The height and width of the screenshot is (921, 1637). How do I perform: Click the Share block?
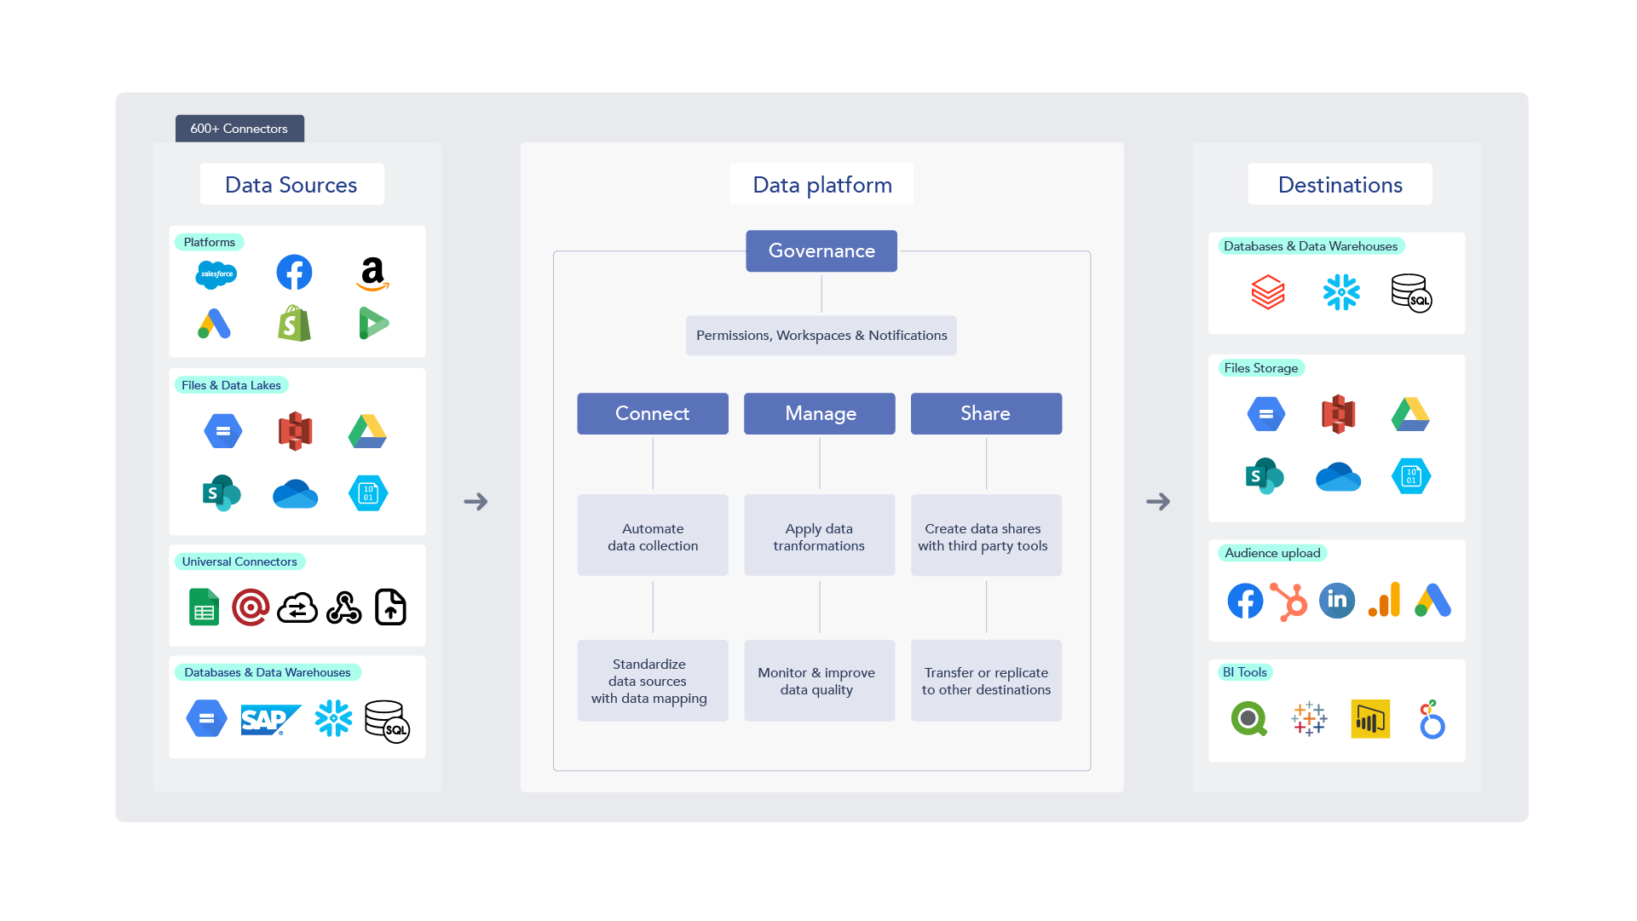point(986,414)
